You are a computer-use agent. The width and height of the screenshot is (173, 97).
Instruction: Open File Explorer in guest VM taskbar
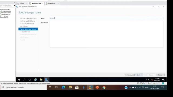click(x=41, y=79)
